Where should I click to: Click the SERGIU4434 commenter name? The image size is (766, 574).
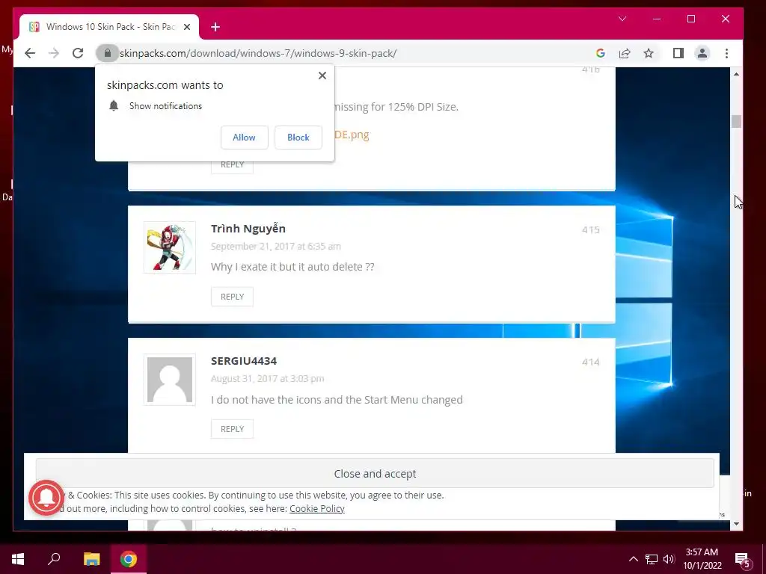[244, 361]
